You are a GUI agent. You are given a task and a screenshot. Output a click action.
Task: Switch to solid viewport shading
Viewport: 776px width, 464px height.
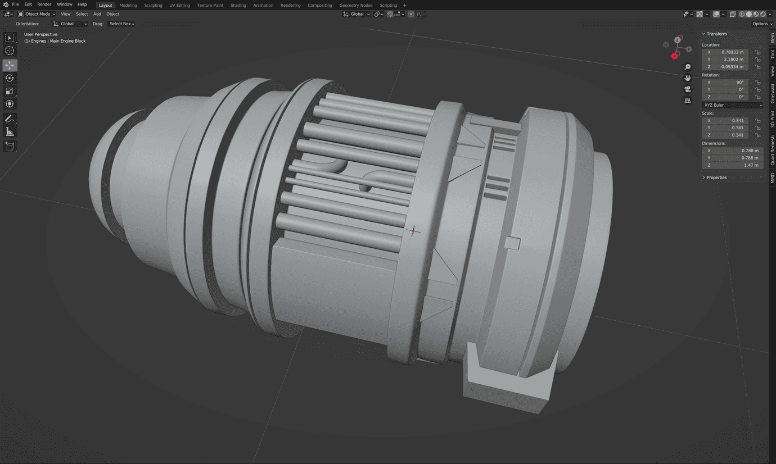pyautogui.click(x=748, y=14)
